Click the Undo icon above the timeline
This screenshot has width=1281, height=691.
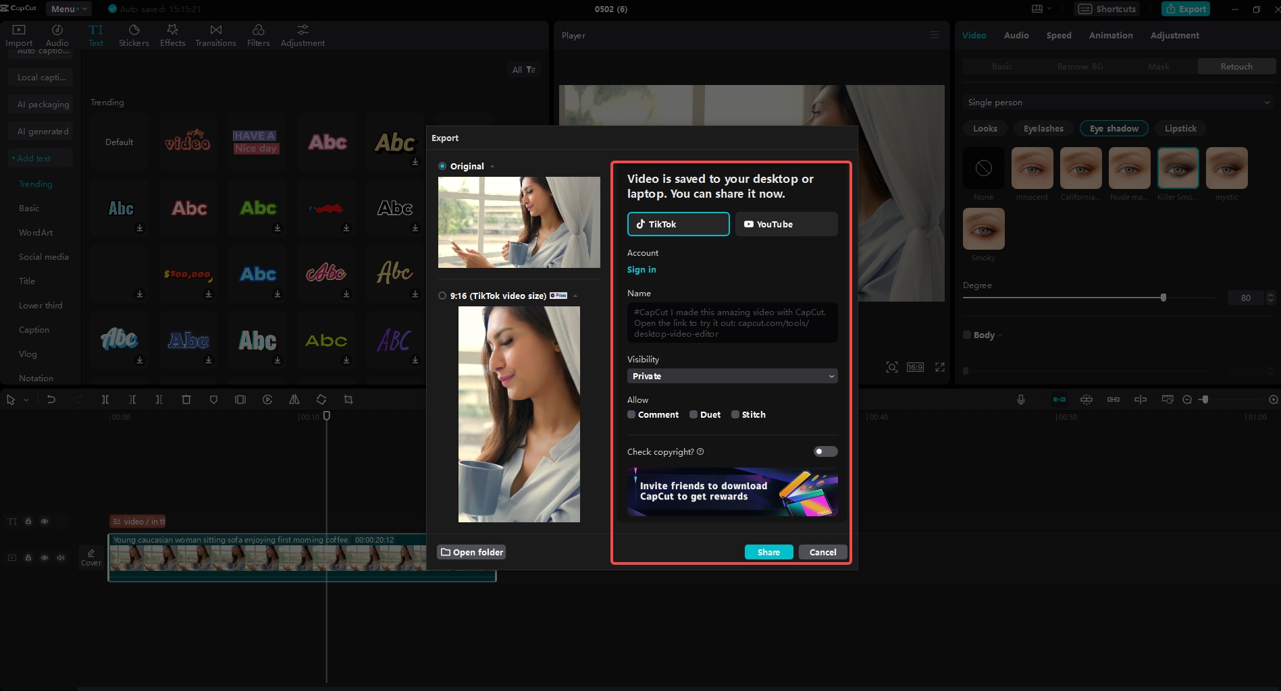click(52, 399)
